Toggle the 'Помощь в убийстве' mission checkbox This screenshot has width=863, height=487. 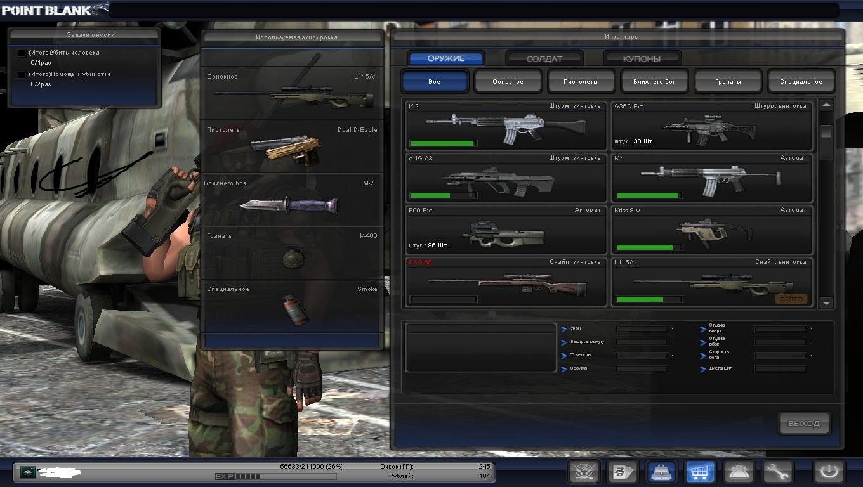tap(22, 75)
